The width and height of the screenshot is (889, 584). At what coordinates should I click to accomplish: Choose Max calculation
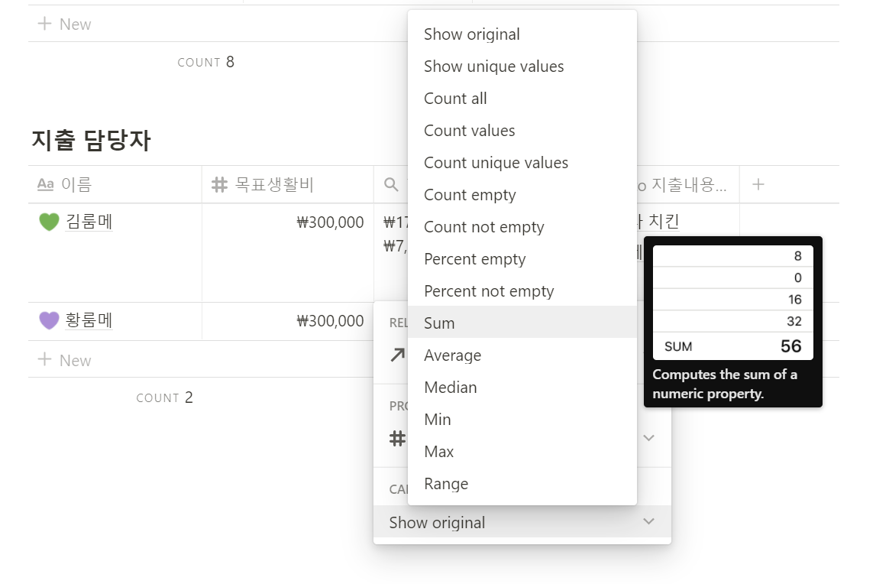click(522, 451)
